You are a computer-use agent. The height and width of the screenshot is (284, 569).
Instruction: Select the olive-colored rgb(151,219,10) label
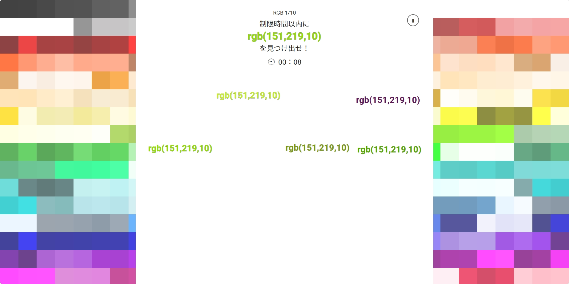pyautogui.click(x=317, y=148)
